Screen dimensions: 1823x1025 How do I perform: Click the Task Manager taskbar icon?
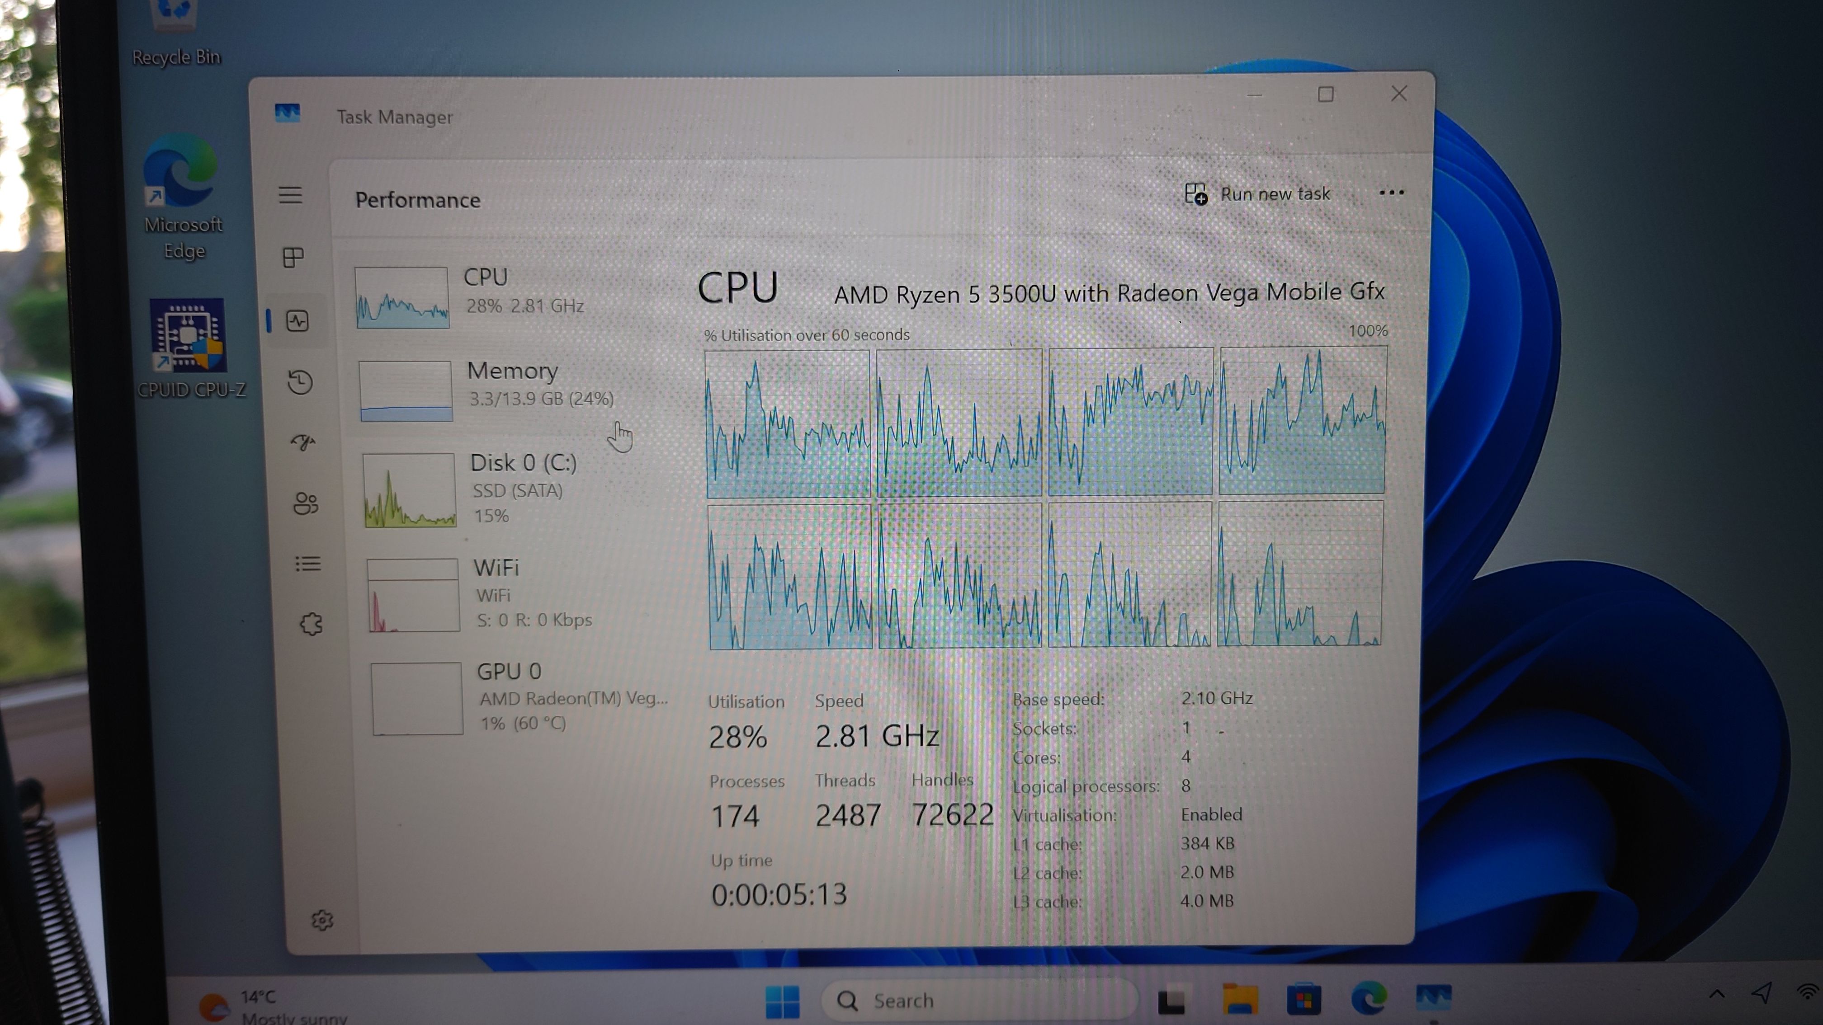click(x=1433, y=997)
